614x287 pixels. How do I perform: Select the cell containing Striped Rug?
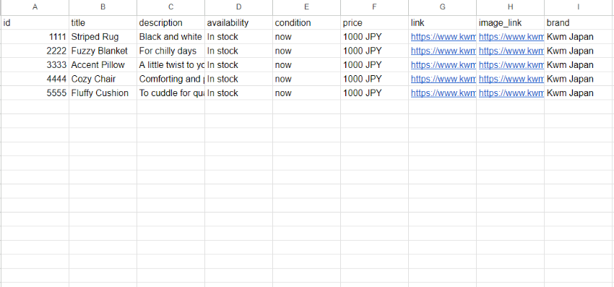(x=103, y=37)
